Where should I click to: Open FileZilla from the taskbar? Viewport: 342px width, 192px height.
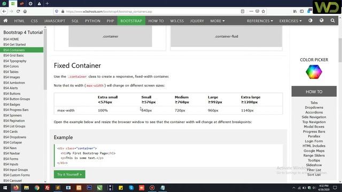click(48, 188)
